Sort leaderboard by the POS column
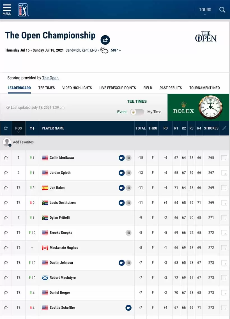 [19, 128]
